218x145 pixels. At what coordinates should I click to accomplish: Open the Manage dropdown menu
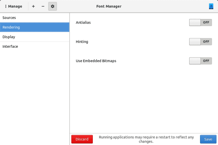point(13,6)
